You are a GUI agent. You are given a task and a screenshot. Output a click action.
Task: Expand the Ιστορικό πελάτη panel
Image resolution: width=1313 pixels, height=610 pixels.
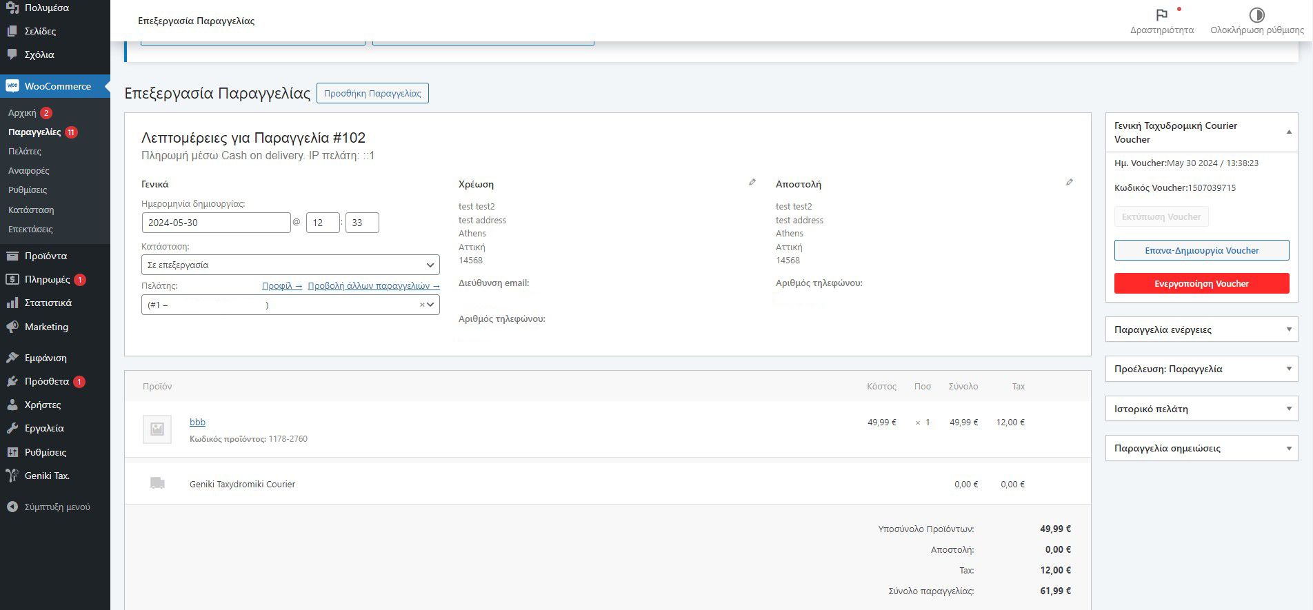1289,409
